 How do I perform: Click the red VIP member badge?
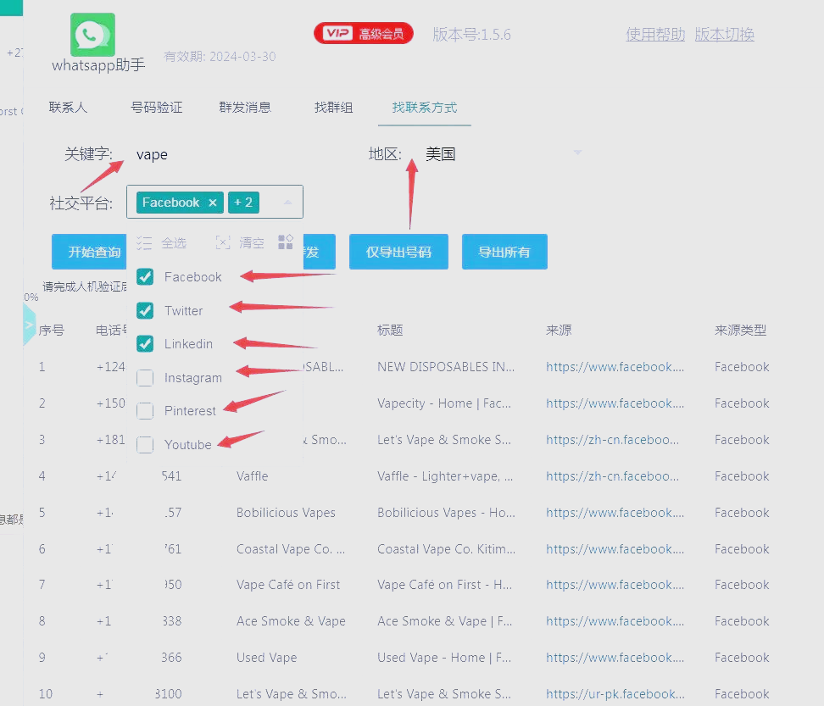point(364,34)
